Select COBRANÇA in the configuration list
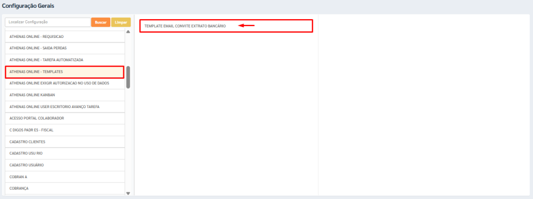 click(x=65, y=189)
